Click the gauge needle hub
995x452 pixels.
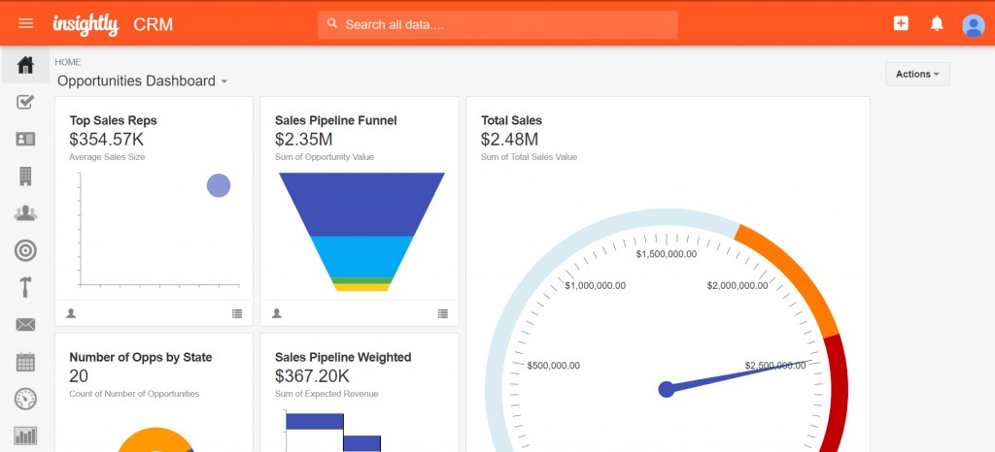click(x=667, y=389)
